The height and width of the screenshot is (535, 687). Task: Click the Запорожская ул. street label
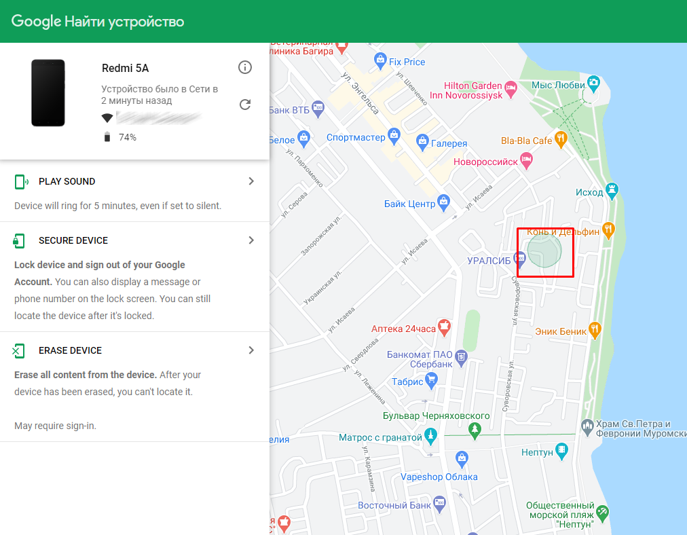[x=320, y=236]
